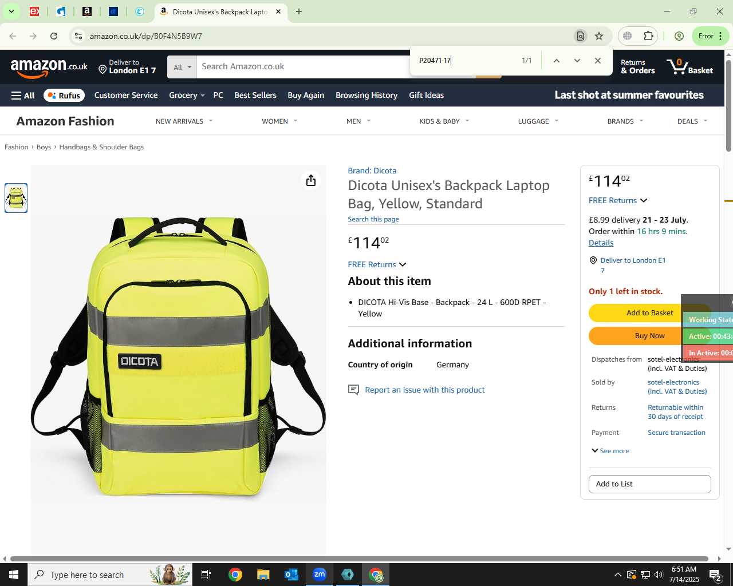
Task: Click Add to Basket button
Action: pos(649,313)
